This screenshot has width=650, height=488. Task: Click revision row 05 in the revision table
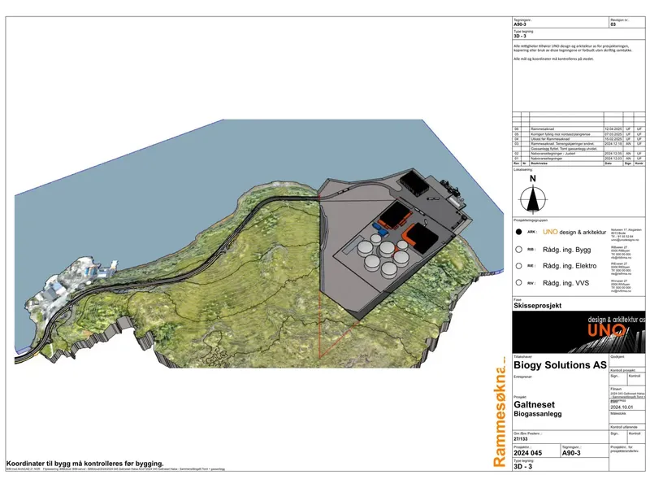pyautogui.click(x=578, y=134)
